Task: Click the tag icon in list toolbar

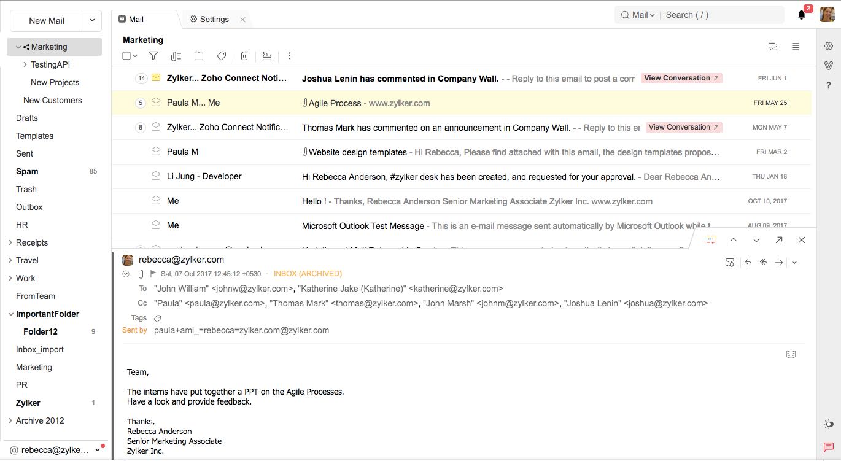Action: pos(222,56)
